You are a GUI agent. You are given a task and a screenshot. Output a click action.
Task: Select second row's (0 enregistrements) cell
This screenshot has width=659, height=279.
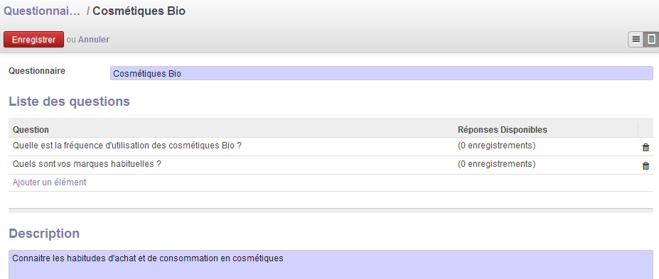(x=496, y=164)
